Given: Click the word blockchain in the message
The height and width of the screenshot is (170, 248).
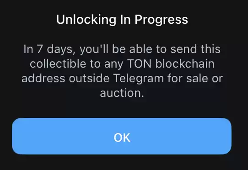Looking at the screenshot, I should pos(185,64).
